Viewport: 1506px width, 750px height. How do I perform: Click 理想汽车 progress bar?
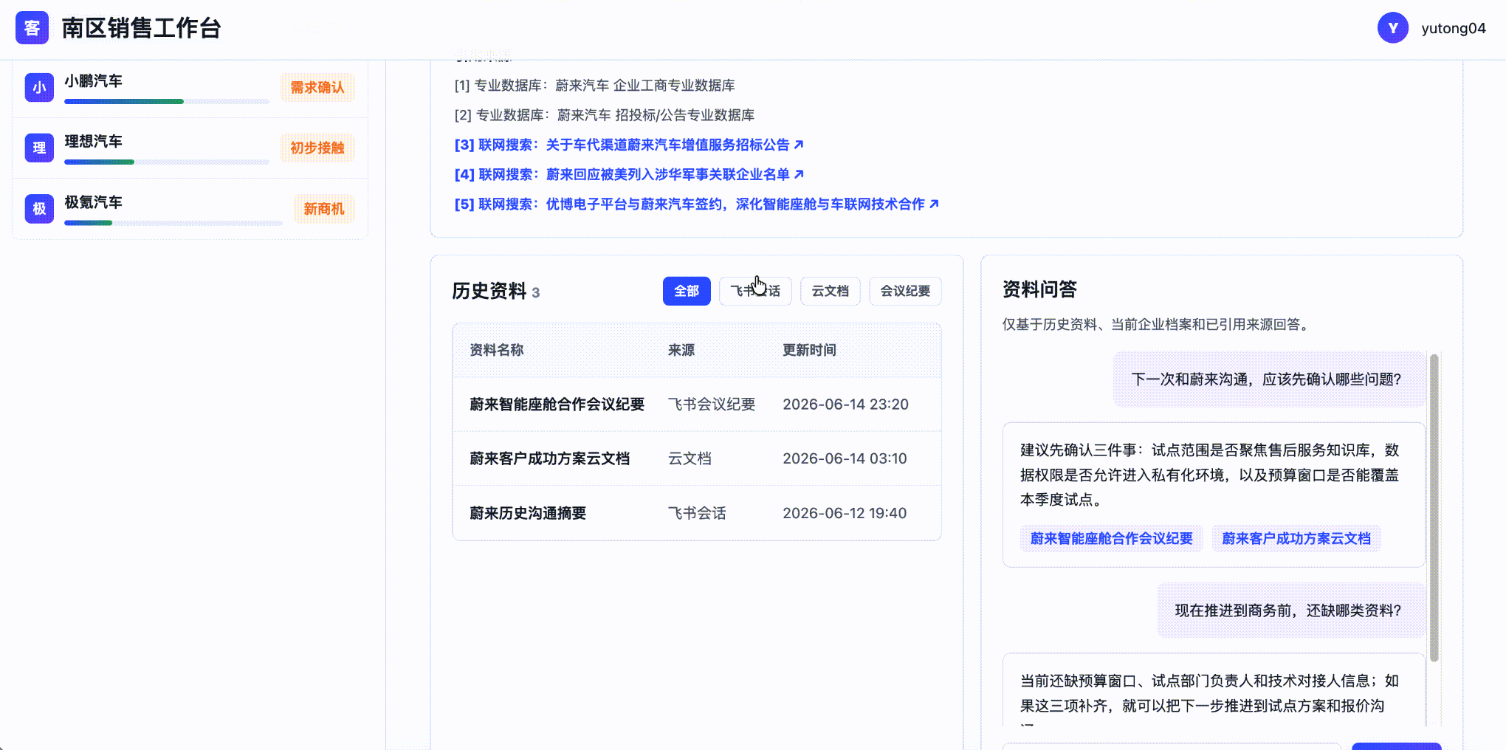[167, 162]
